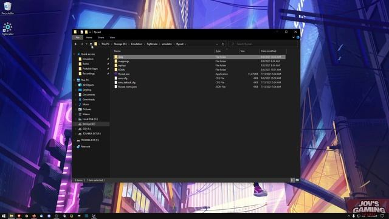Image resolution: width=389 pixels, height=219 pixels.
Task: Switch to details view in status bar
Action: pos(292,180)
